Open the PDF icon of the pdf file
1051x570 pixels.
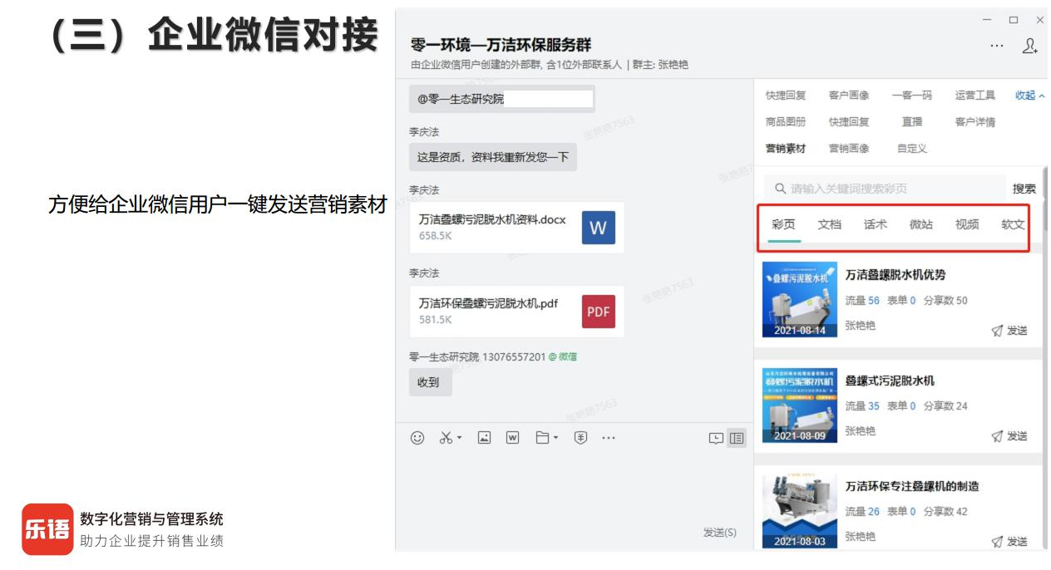coord(599,312)
